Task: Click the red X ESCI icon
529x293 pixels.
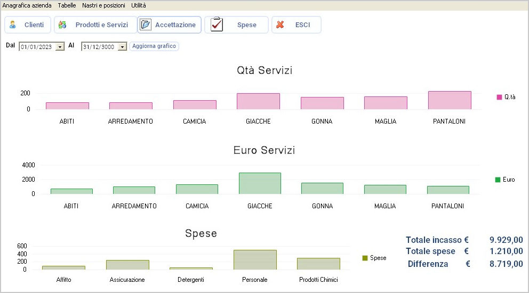Action: tap(280, 25)
